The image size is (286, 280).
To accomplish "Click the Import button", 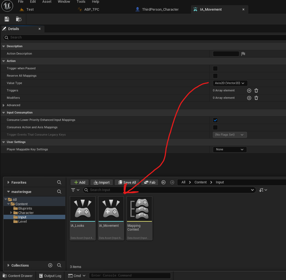I will click(102, 182).
